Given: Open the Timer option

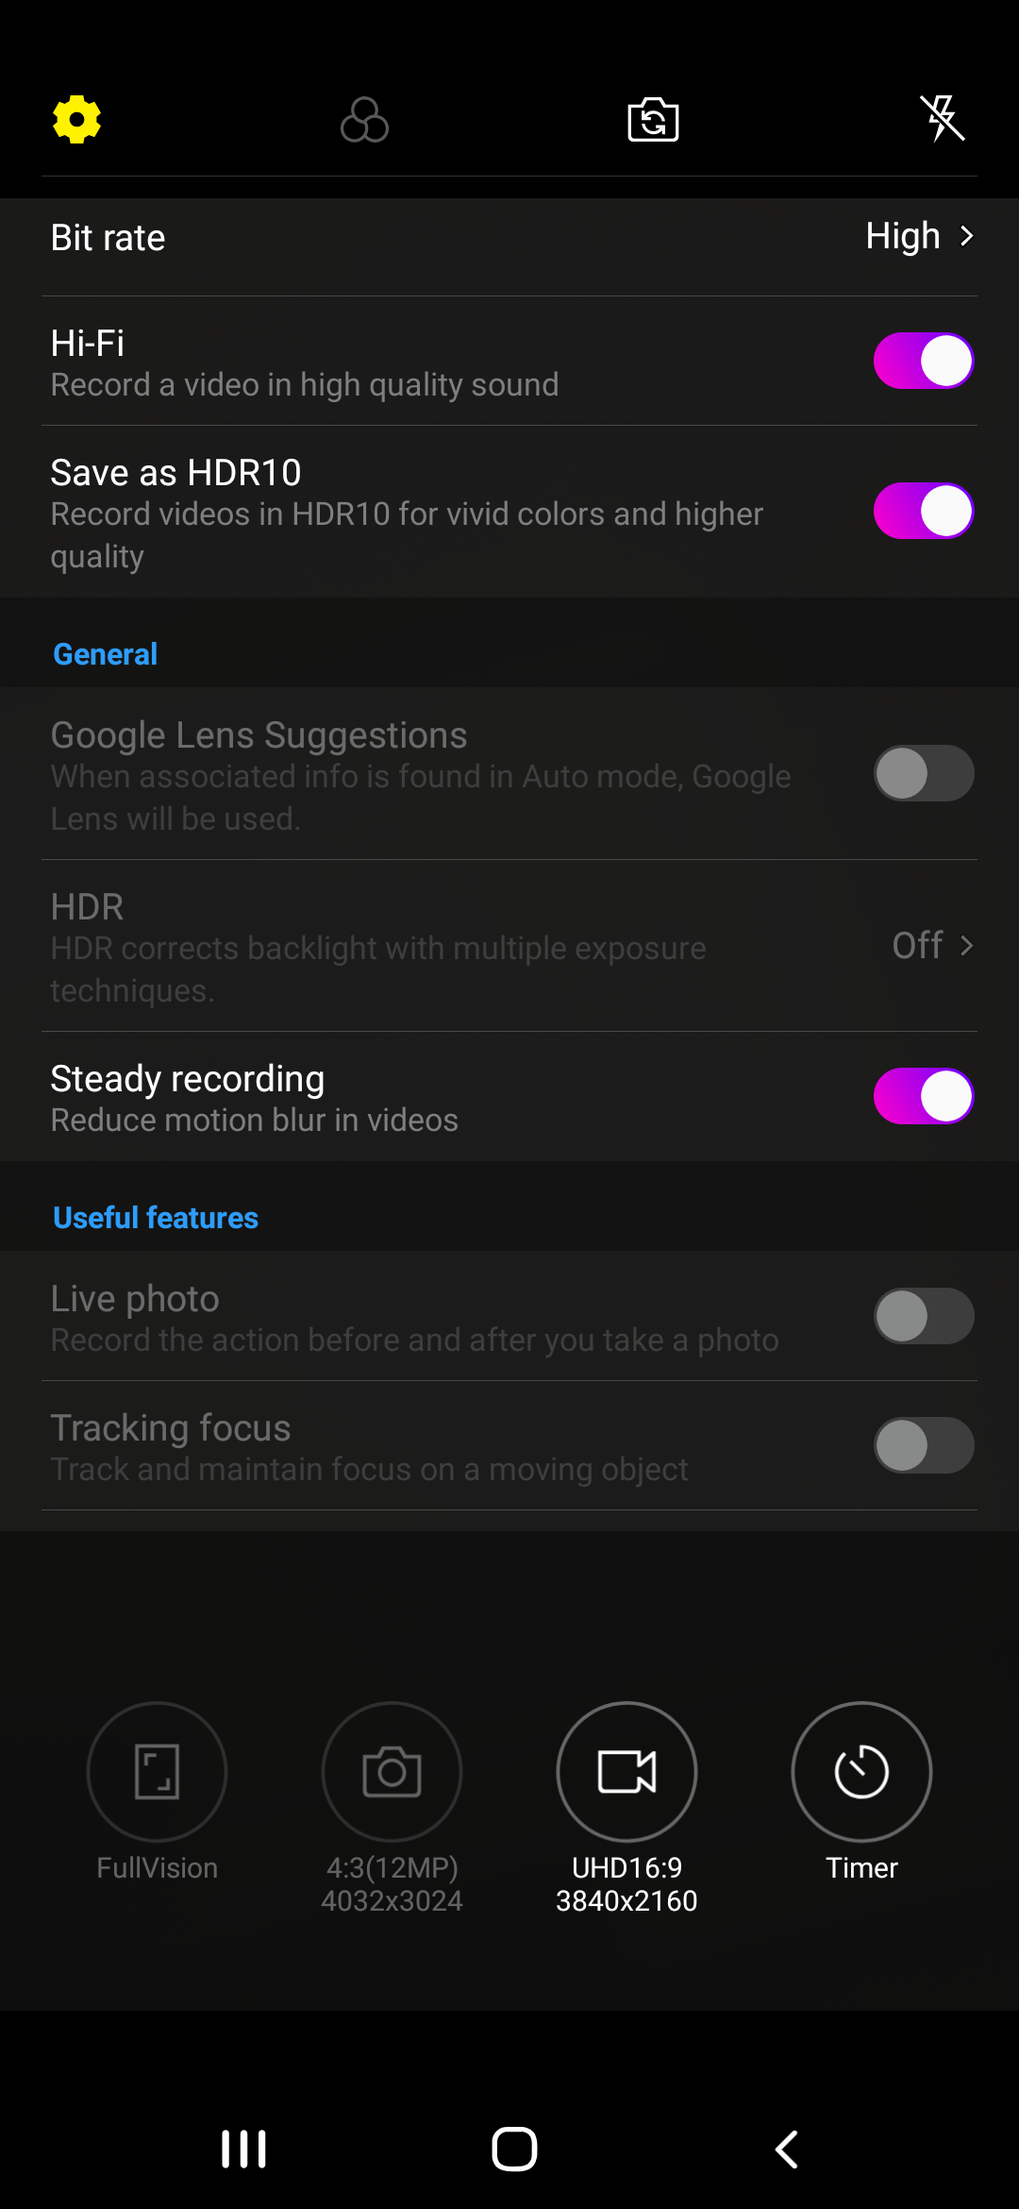Looking at the screenshot, I should tap(861, 1772).
